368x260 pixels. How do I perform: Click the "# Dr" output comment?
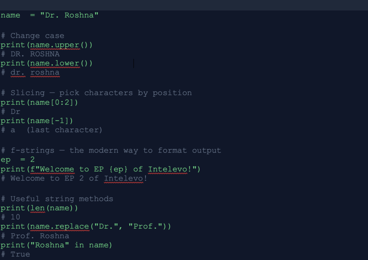(11, 111)
